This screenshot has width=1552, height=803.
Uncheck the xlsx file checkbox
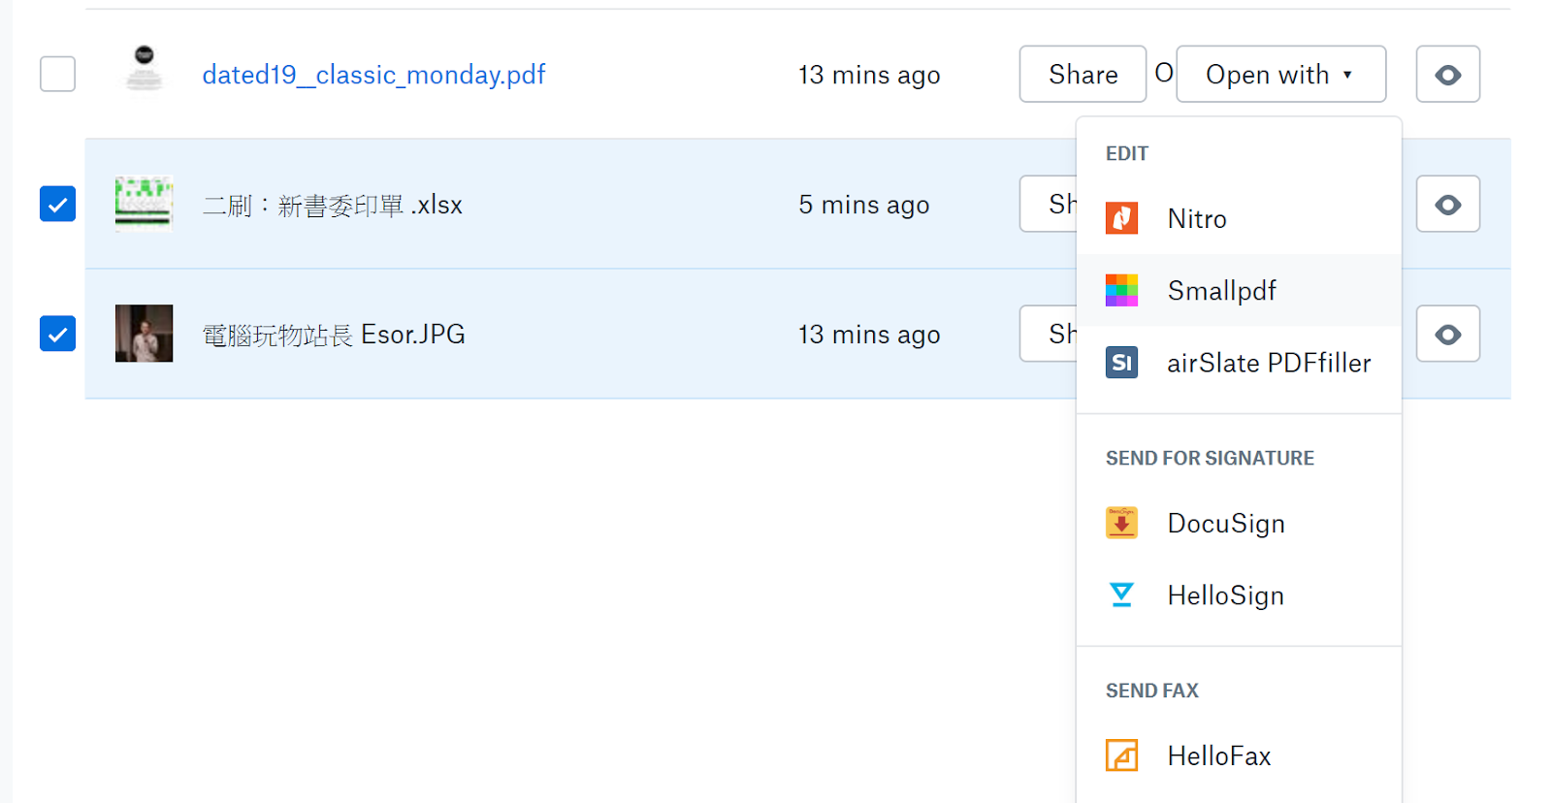click(x=58, y=204)
